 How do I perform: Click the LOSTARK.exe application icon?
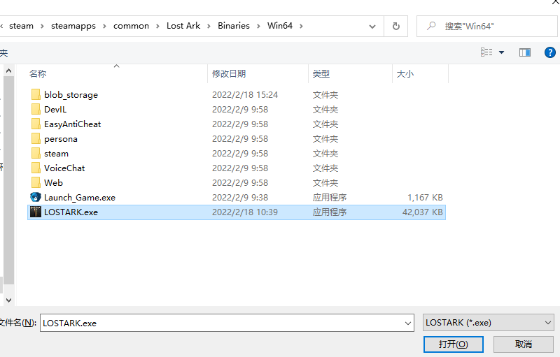coord(36,212)
